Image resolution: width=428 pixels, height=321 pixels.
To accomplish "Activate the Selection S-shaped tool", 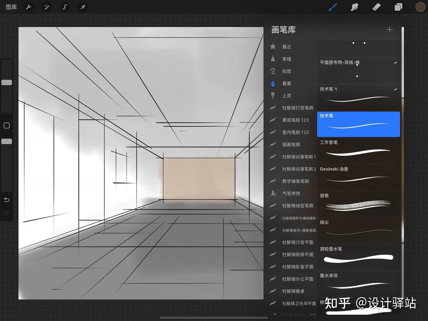I will pos(65,7).
